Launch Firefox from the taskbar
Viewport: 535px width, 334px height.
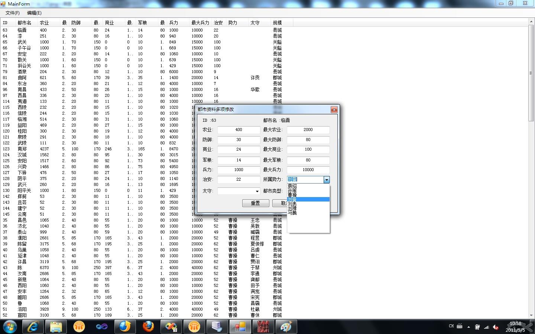click(x=148, y=327)
